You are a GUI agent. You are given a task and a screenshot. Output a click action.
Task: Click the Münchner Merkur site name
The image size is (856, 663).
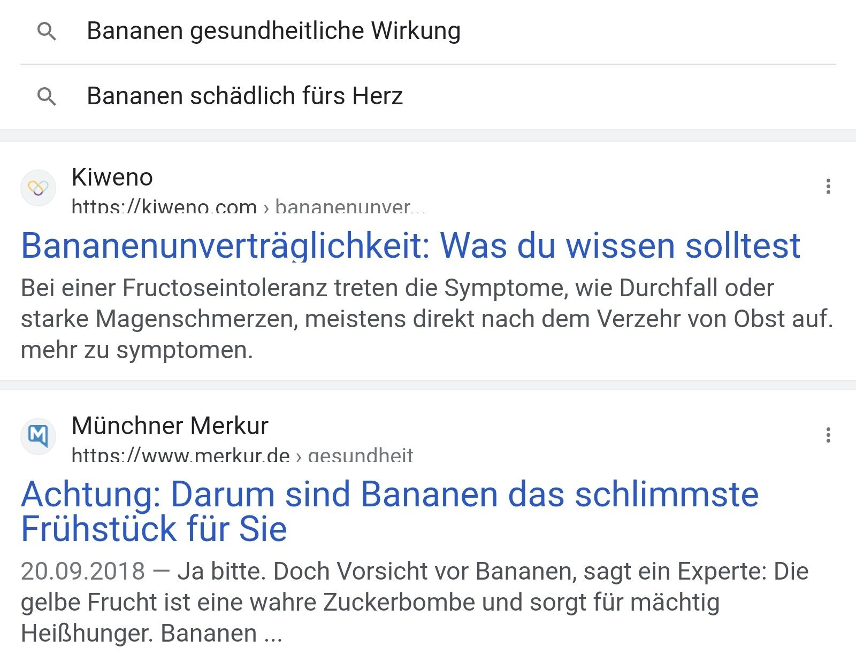170,426
